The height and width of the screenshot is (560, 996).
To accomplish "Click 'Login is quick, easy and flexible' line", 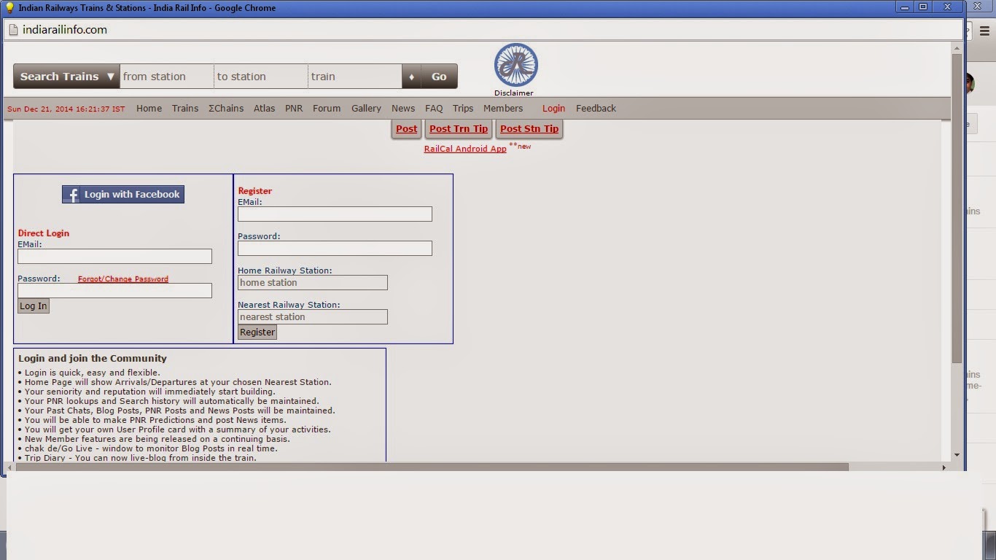I will [x=89, y=373].
